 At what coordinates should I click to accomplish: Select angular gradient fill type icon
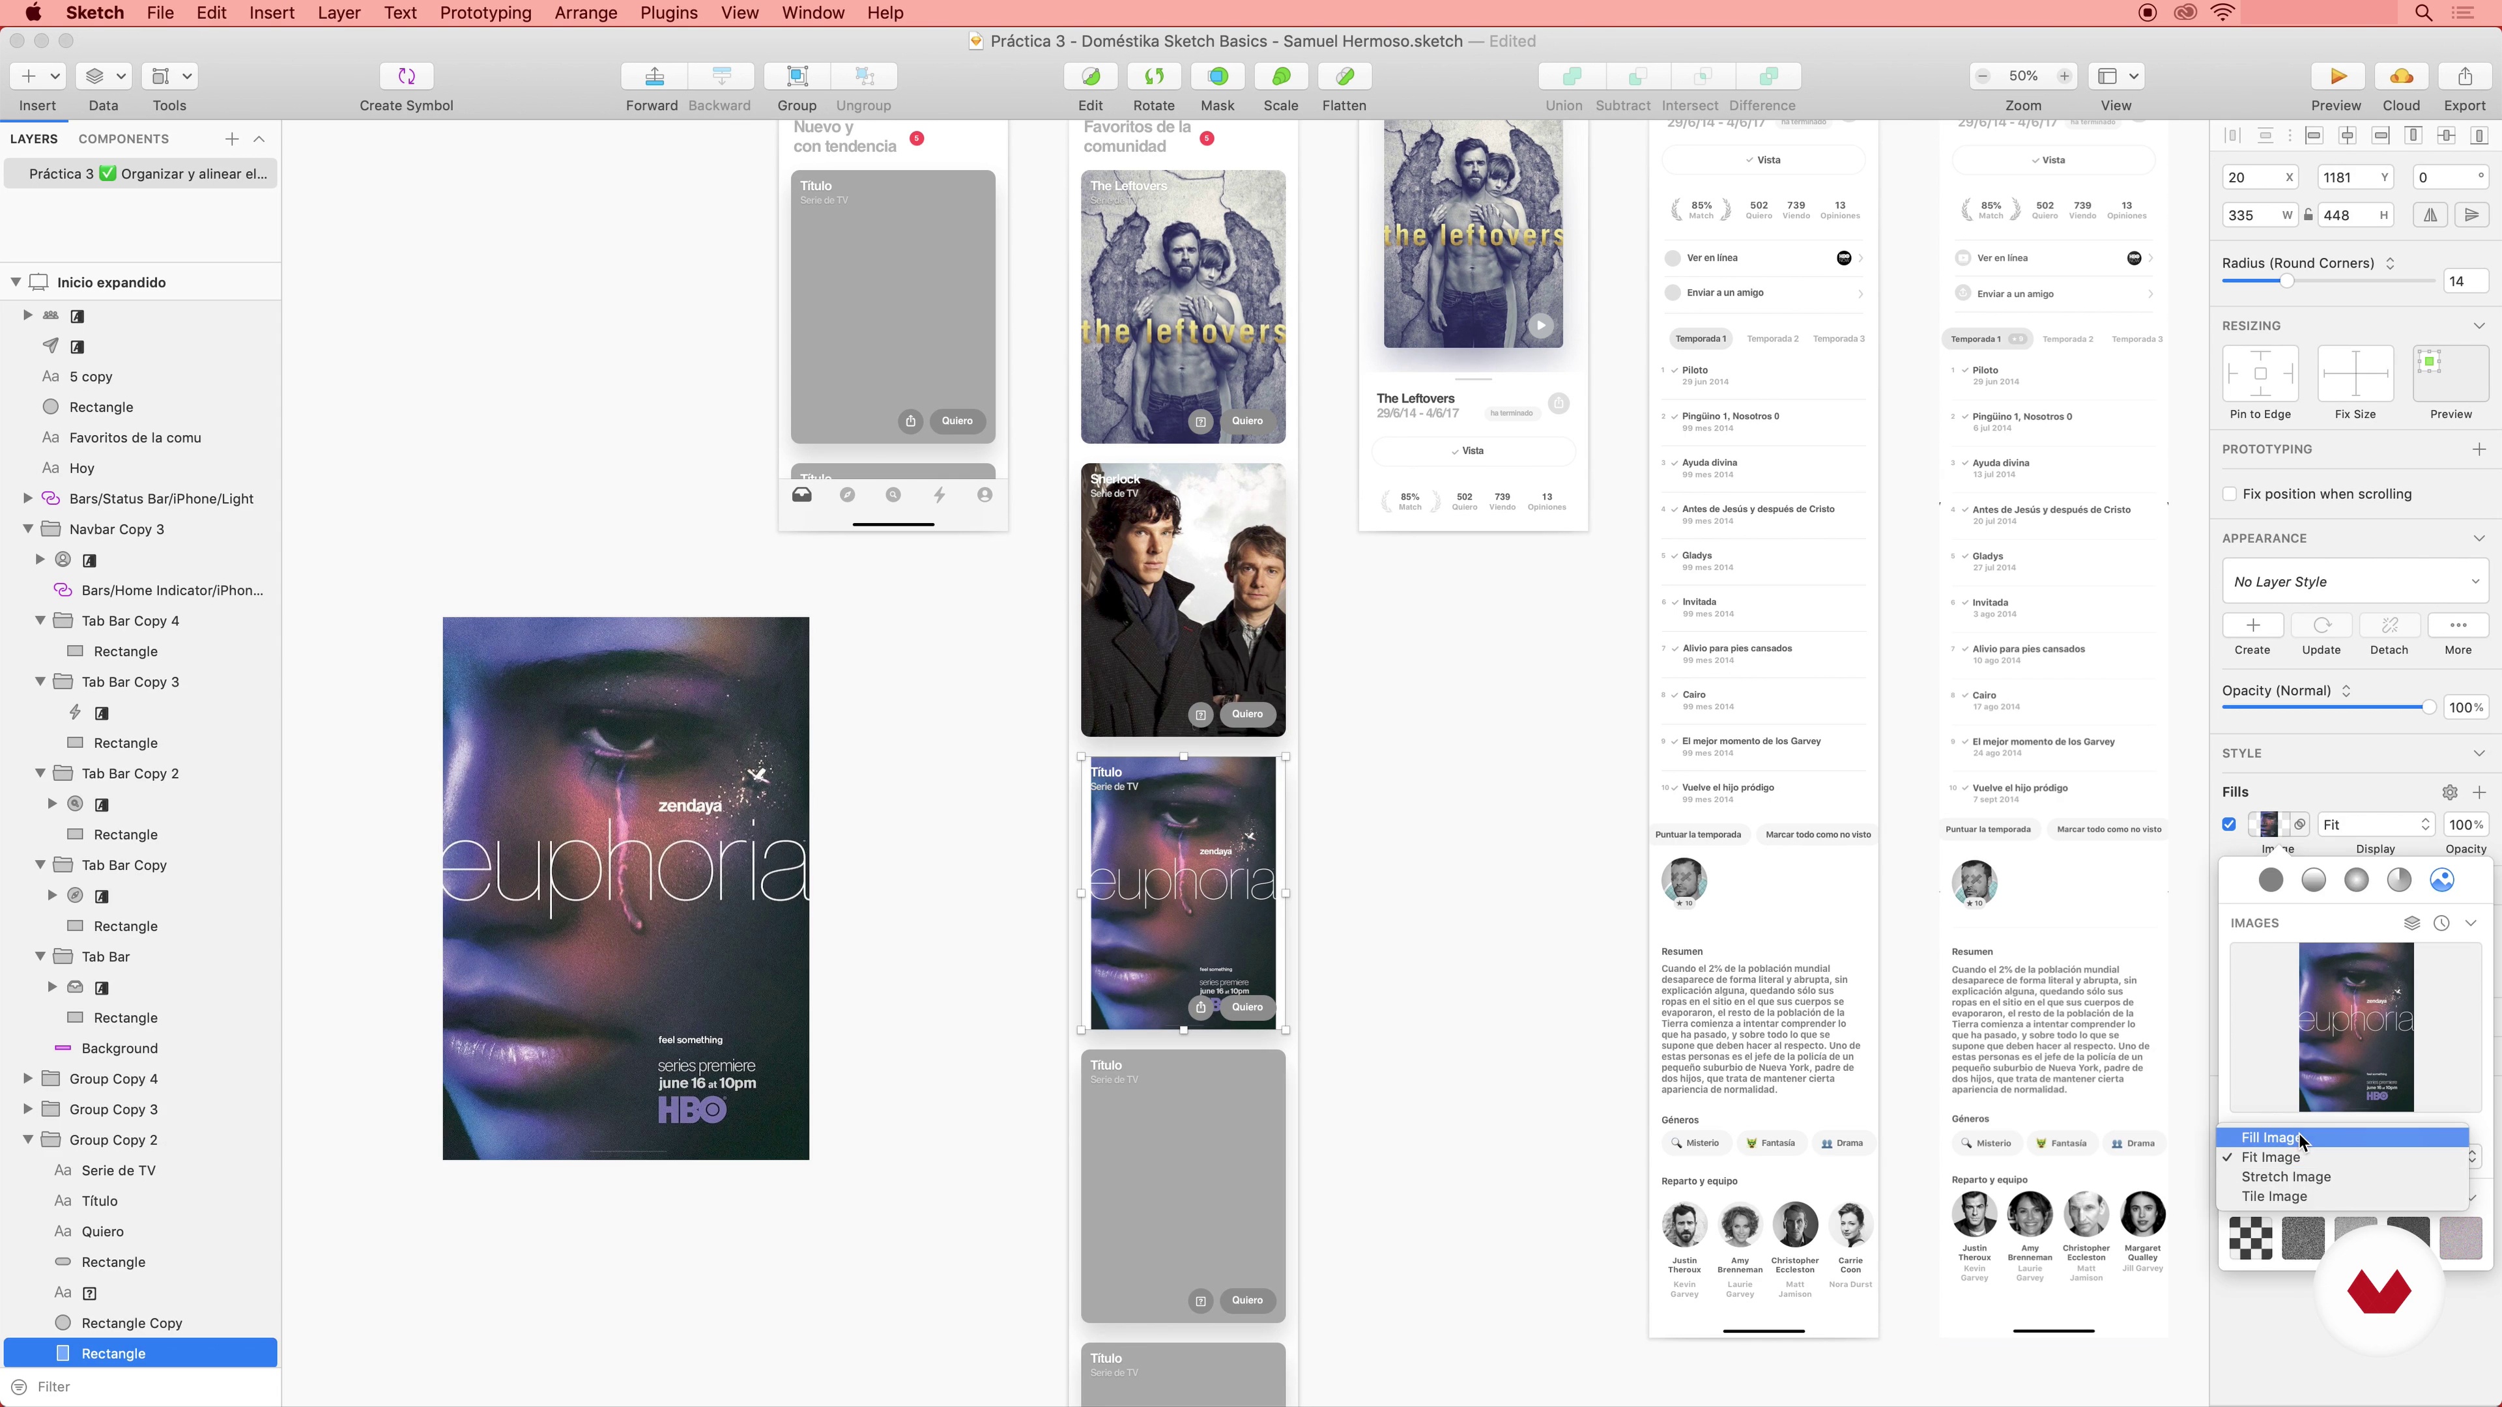(x=2399, y=880)
